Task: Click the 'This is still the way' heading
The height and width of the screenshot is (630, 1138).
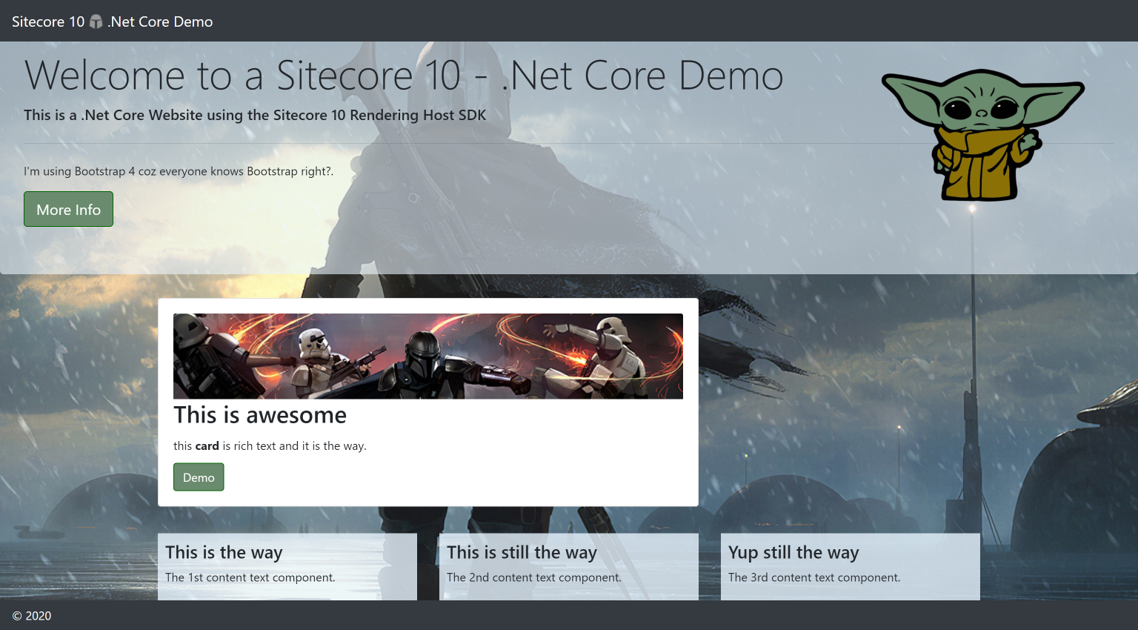Action: coord(522,553)
